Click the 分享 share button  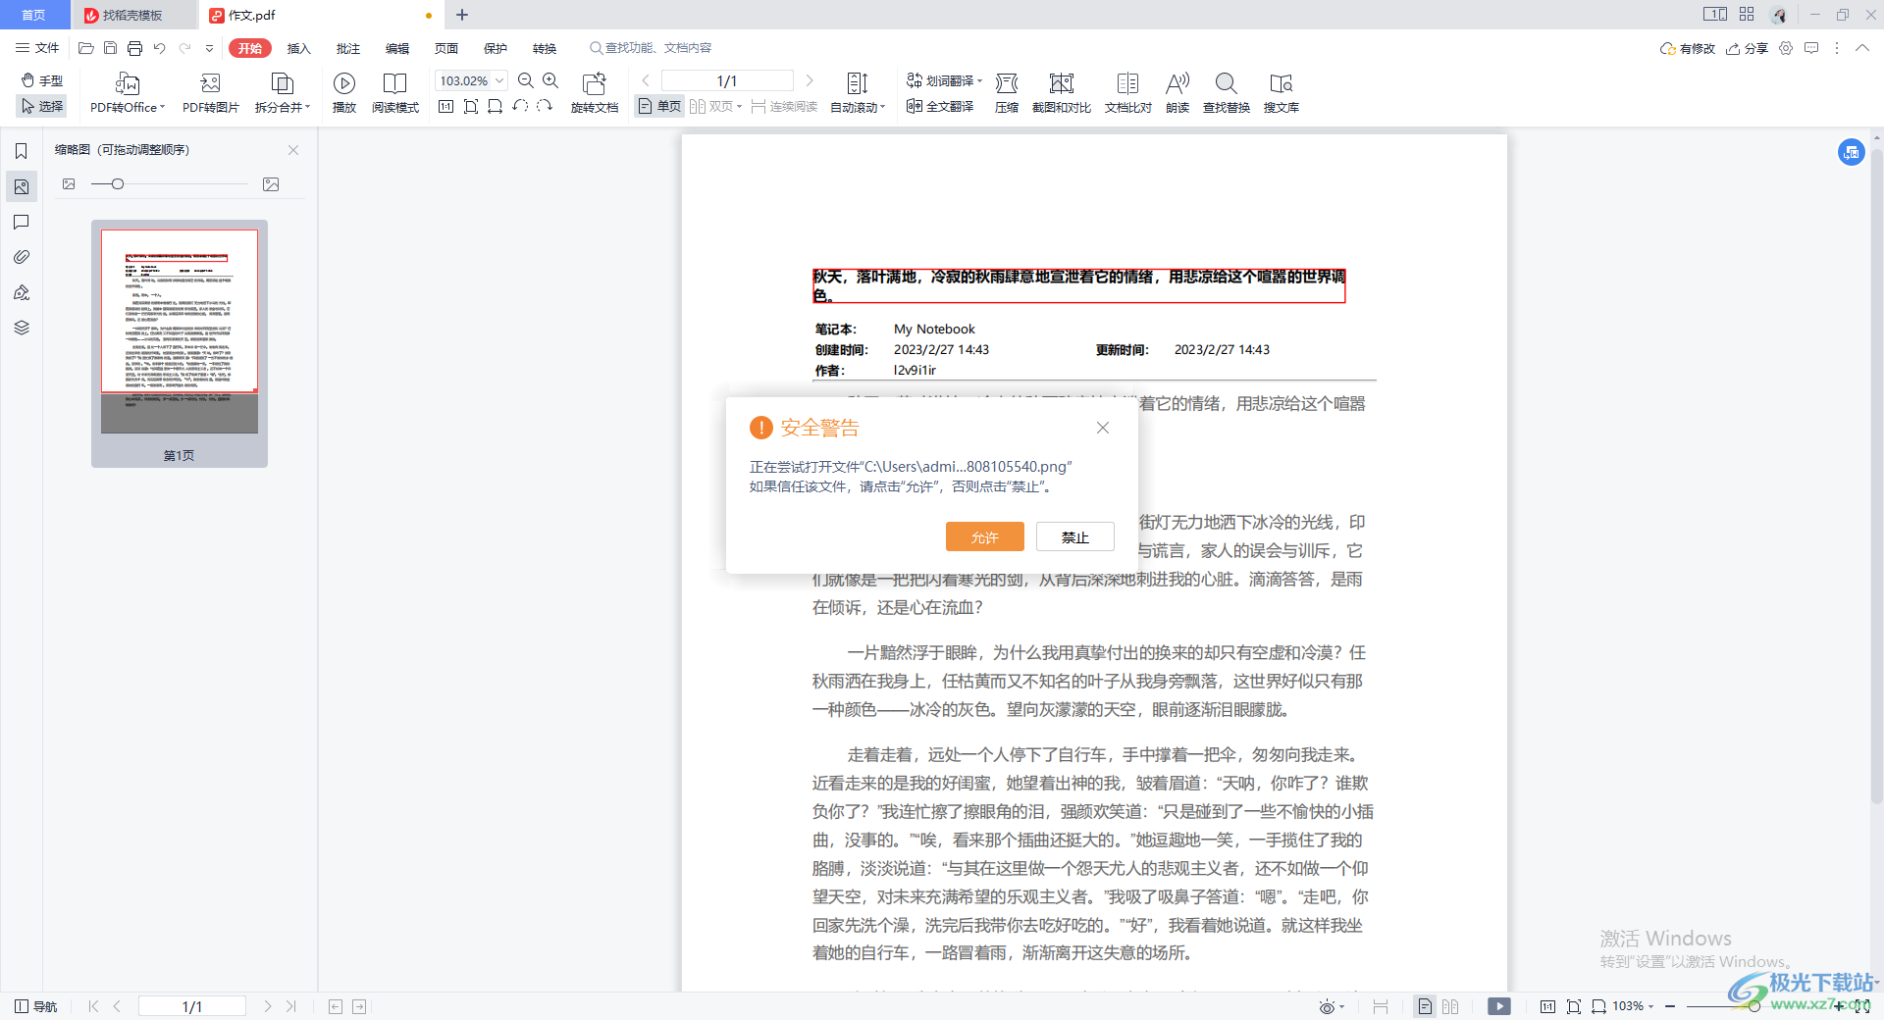click(1748, 48)
